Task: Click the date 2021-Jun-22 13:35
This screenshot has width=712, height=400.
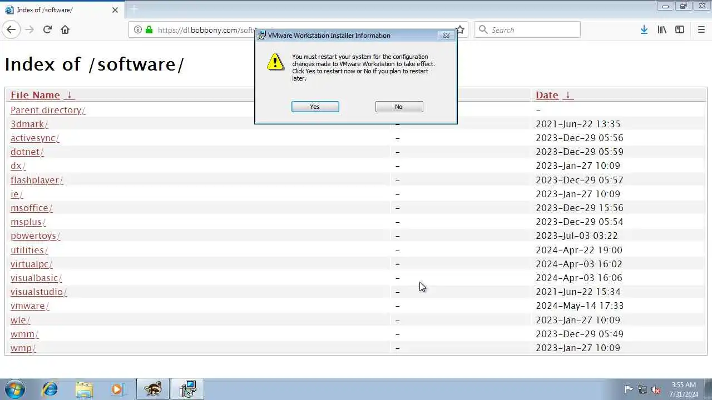Action: pos(578,124)
